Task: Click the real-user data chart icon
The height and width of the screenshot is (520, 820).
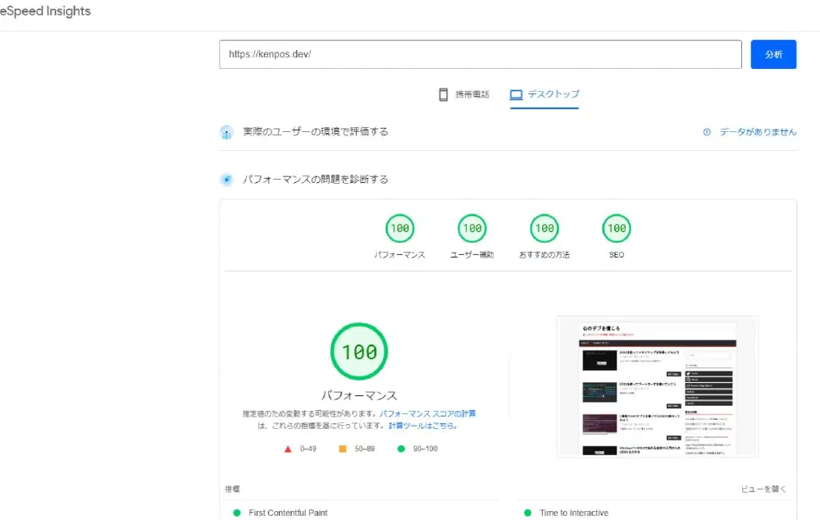Action: 226,132
